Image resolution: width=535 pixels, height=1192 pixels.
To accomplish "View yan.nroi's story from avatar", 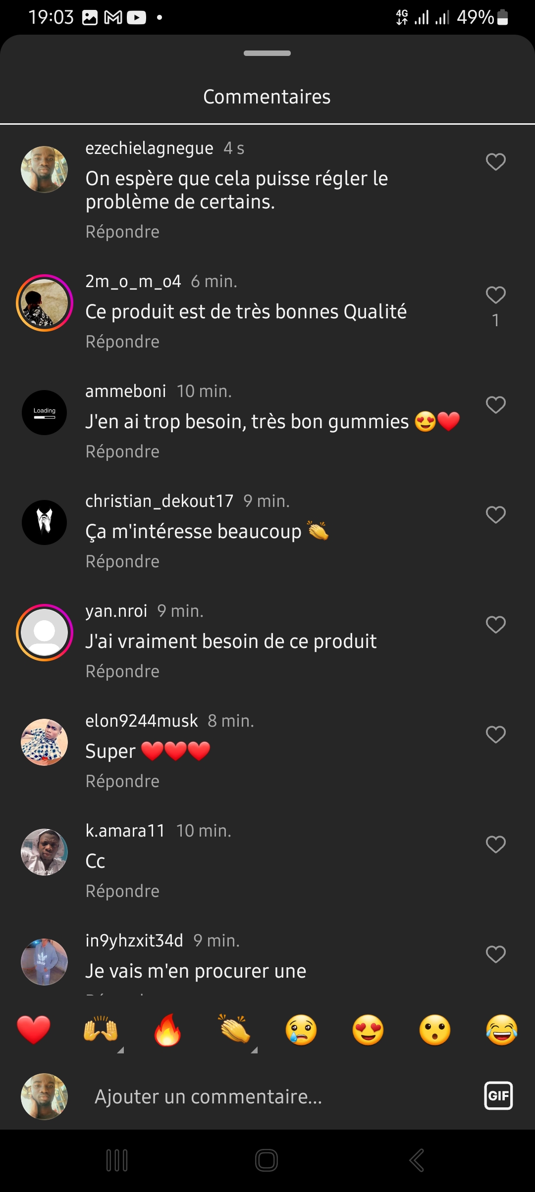I will [45, 633].
